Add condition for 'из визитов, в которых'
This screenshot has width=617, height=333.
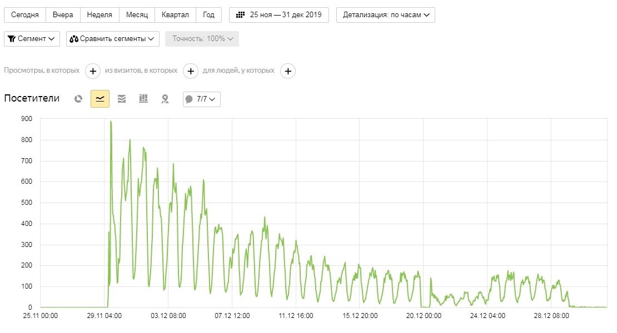(x=191, y=71)
